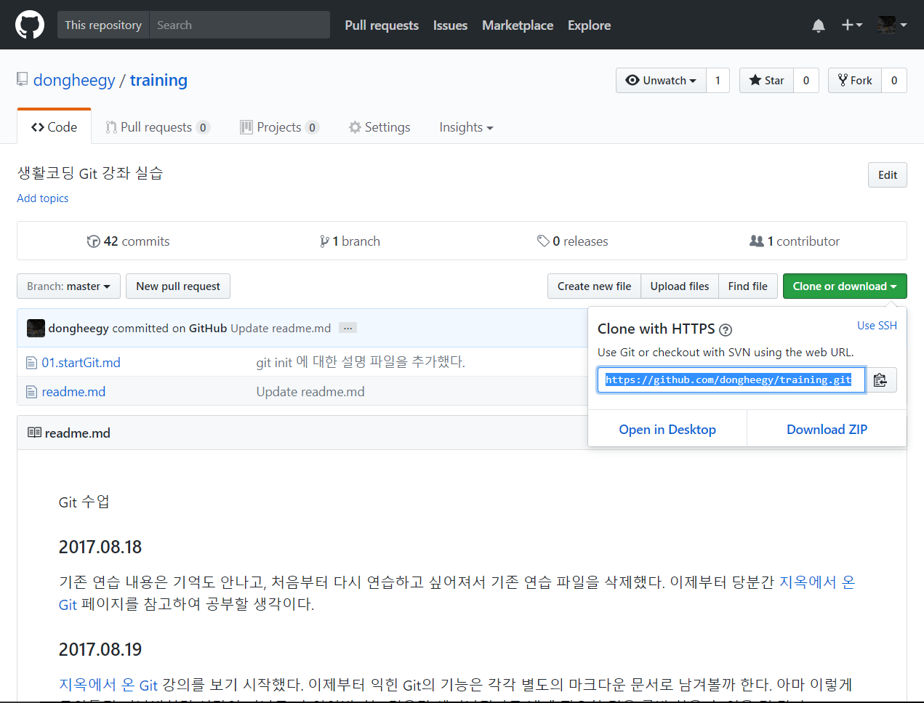The height and width of the screenshot is (703, 924).
Task: Open Marketplace in top navigation
Action: pyautogui.click(x=518, y=25)
